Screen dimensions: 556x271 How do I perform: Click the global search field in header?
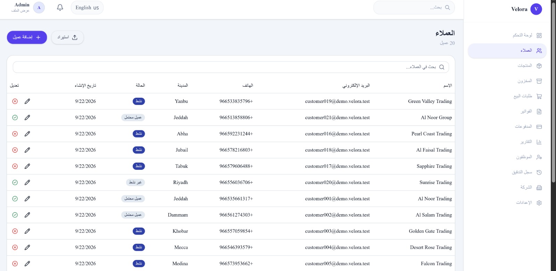point(414,8)
